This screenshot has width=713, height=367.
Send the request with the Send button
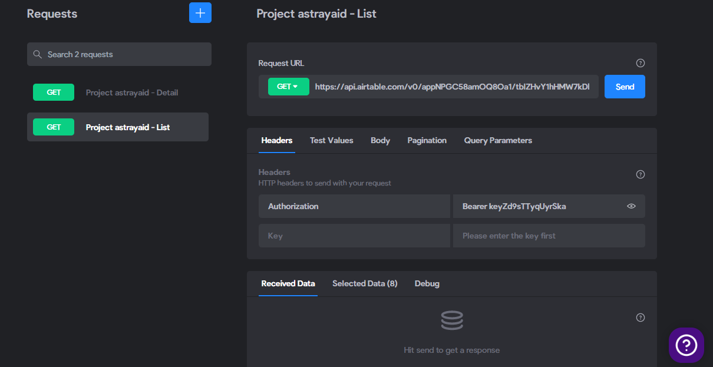click(625, 87)
